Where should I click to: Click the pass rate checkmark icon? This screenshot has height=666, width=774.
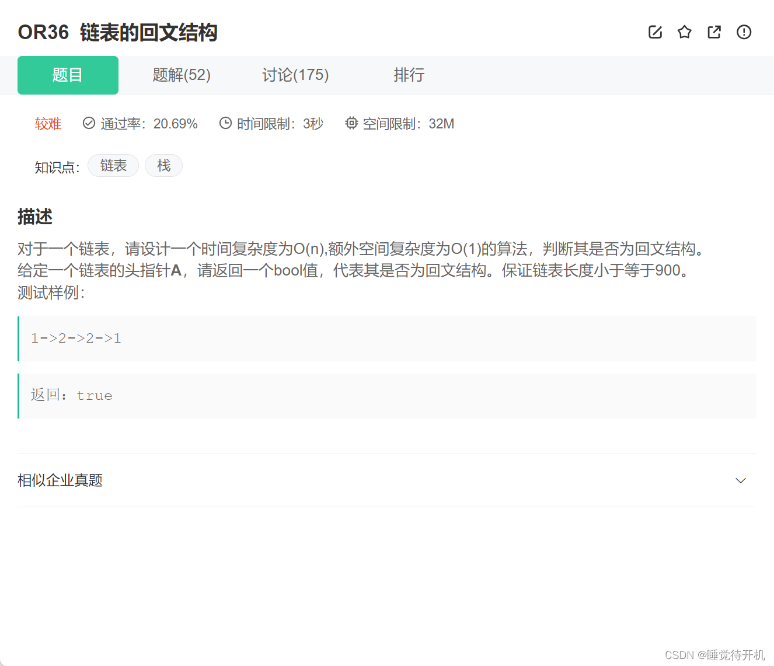(x=89, y=123)
